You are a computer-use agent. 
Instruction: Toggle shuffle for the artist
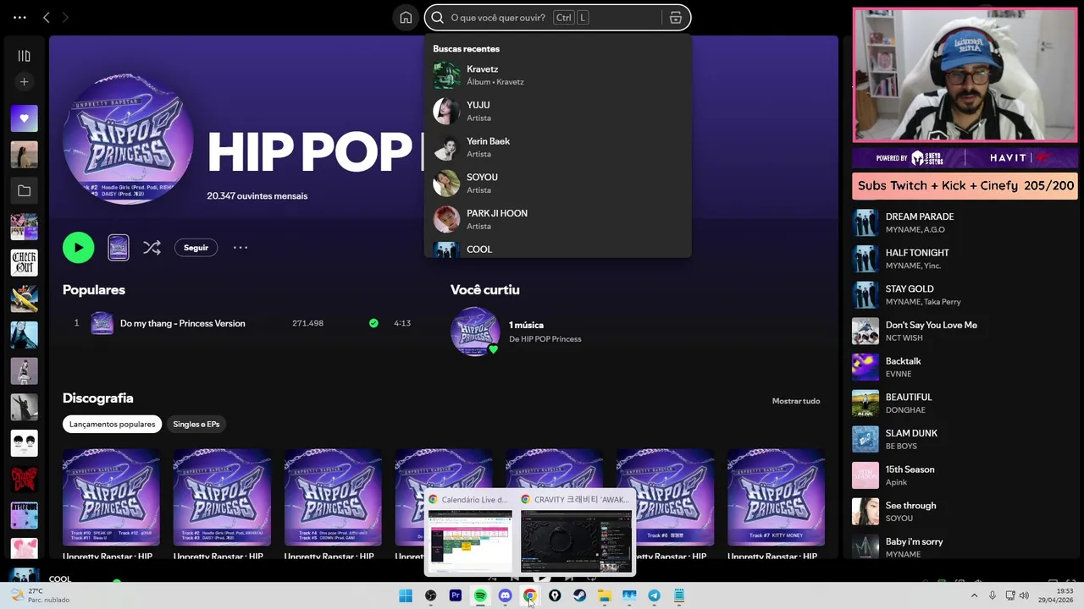[152, 248]
